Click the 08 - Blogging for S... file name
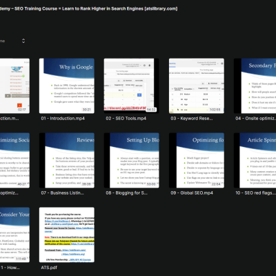Screen dimensions: 276x276 [x=127, y=193]
